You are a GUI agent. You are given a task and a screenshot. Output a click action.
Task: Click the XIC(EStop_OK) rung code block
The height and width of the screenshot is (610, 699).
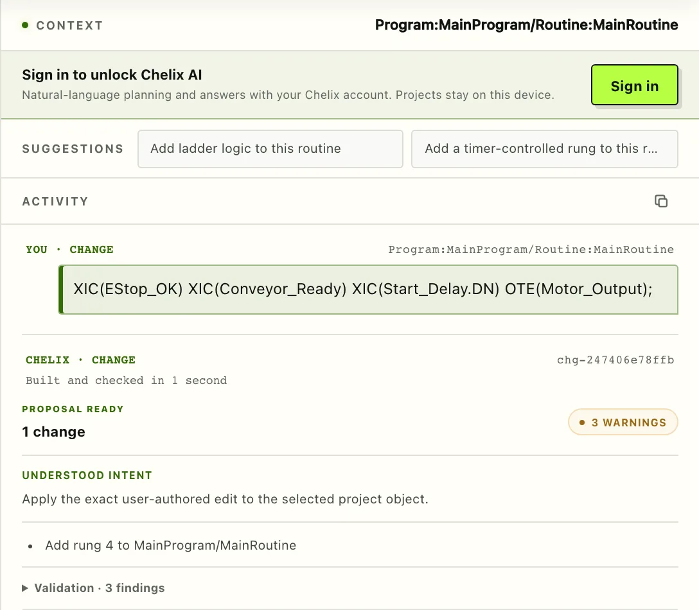(368, 289)
